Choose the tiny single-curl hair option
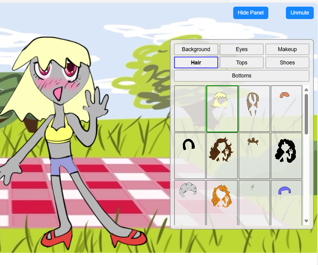 click(254, 203)
